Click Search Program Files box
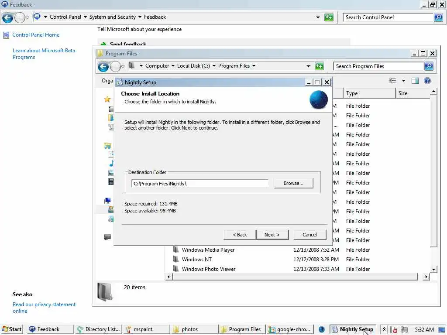Viewport: 447px width, 335px height. coord(378,66)
